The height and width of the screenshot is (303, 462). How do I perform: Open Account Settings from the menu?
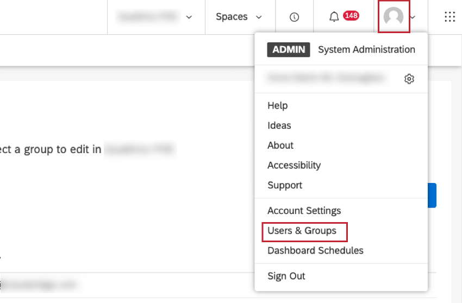point(304,211)
